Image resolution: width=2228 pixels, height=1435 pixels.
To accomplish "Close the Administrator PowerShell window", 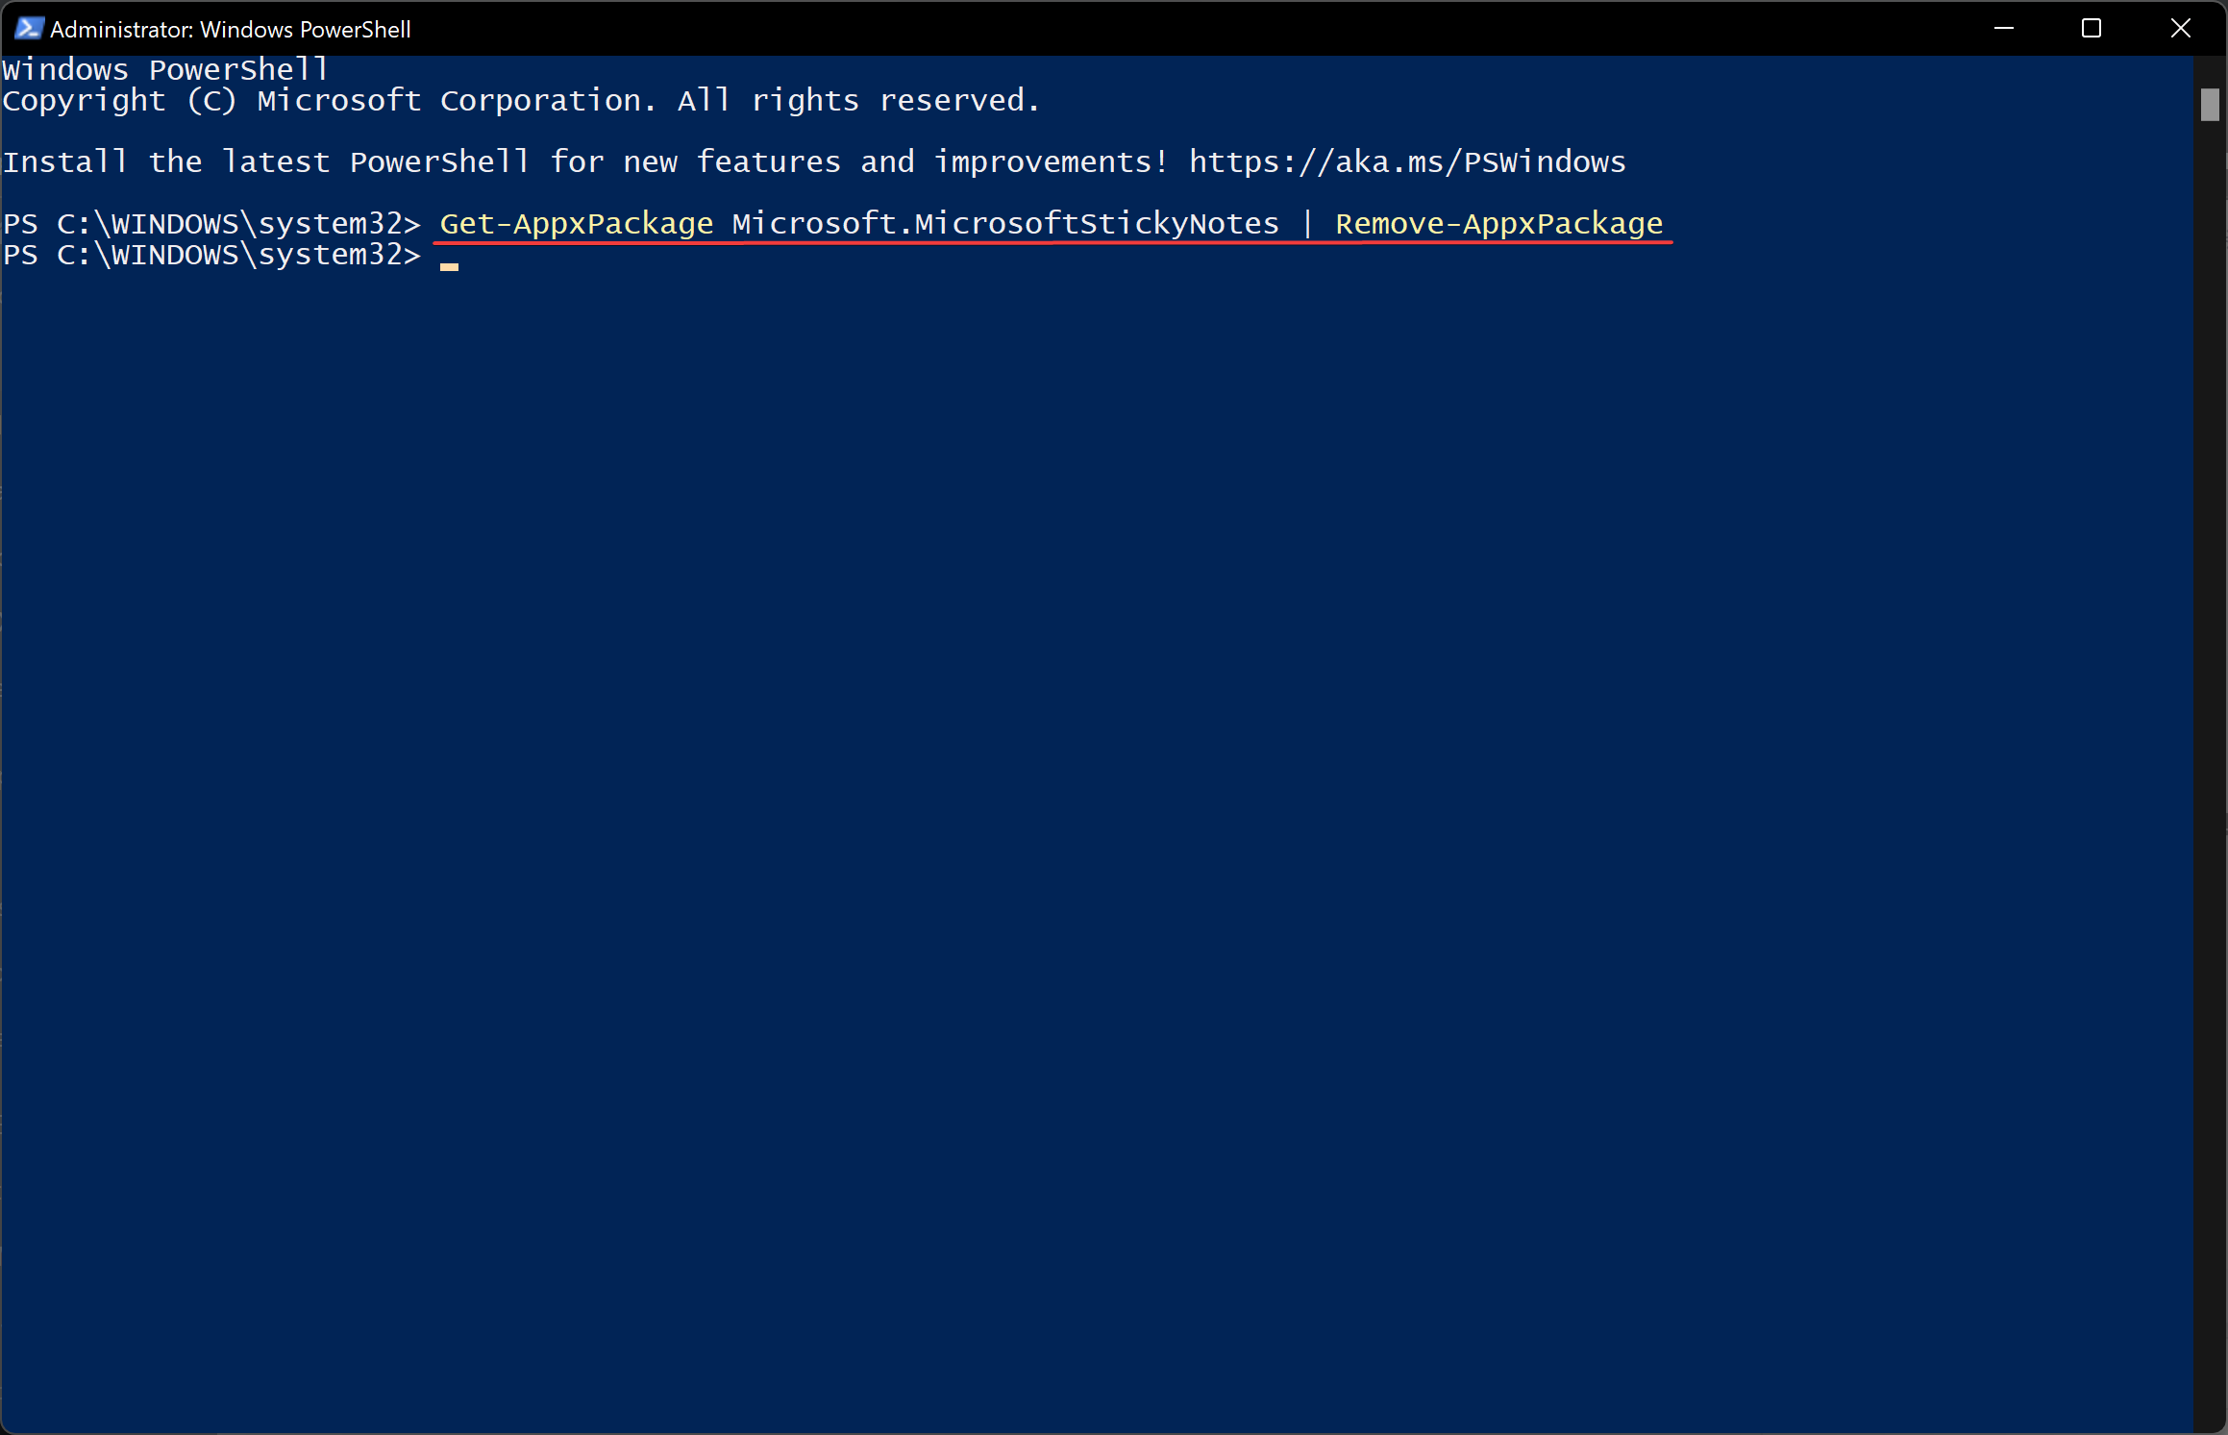I will tap(2180, 28).
